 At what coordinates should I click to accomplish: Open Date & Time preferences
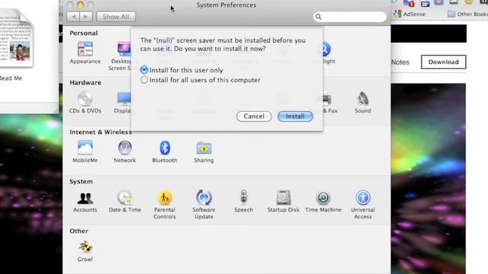coord(125,201)
